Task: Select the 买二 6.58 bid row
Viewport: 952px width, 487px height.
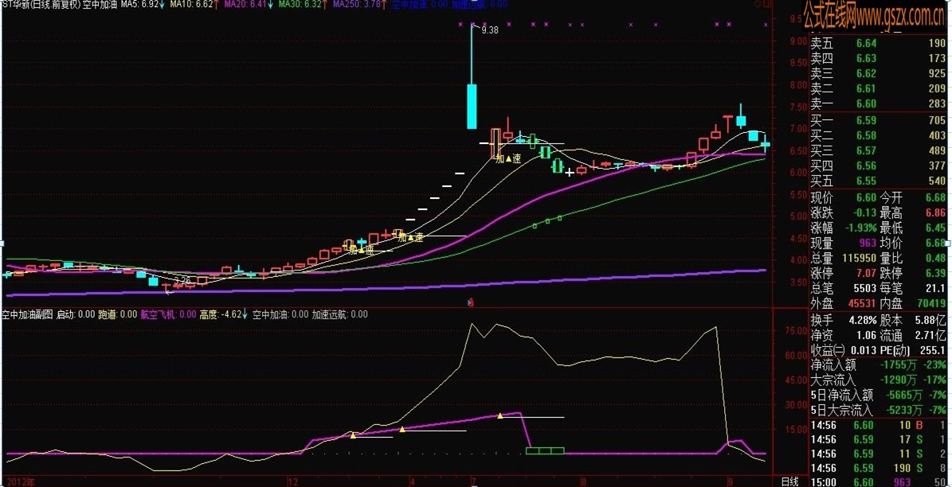Action: [x=880, y=135]
